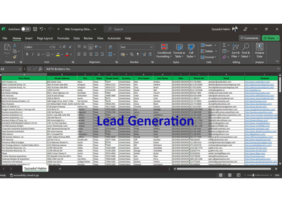Click the Insert cells button

click(x=206, y=45)
